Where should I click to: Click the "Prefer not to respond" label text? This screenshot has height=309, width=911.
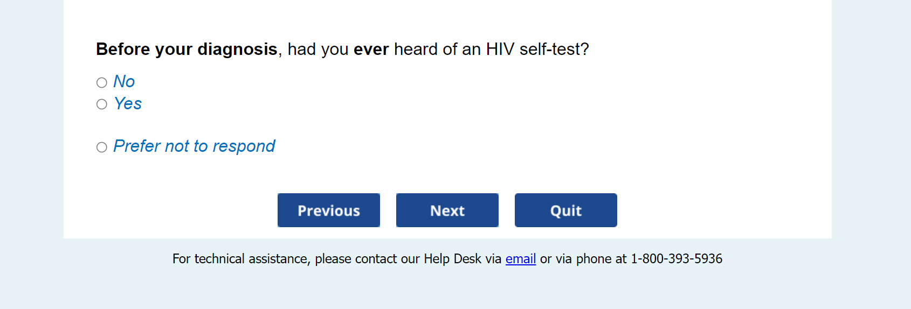click(x=194, y=146)
